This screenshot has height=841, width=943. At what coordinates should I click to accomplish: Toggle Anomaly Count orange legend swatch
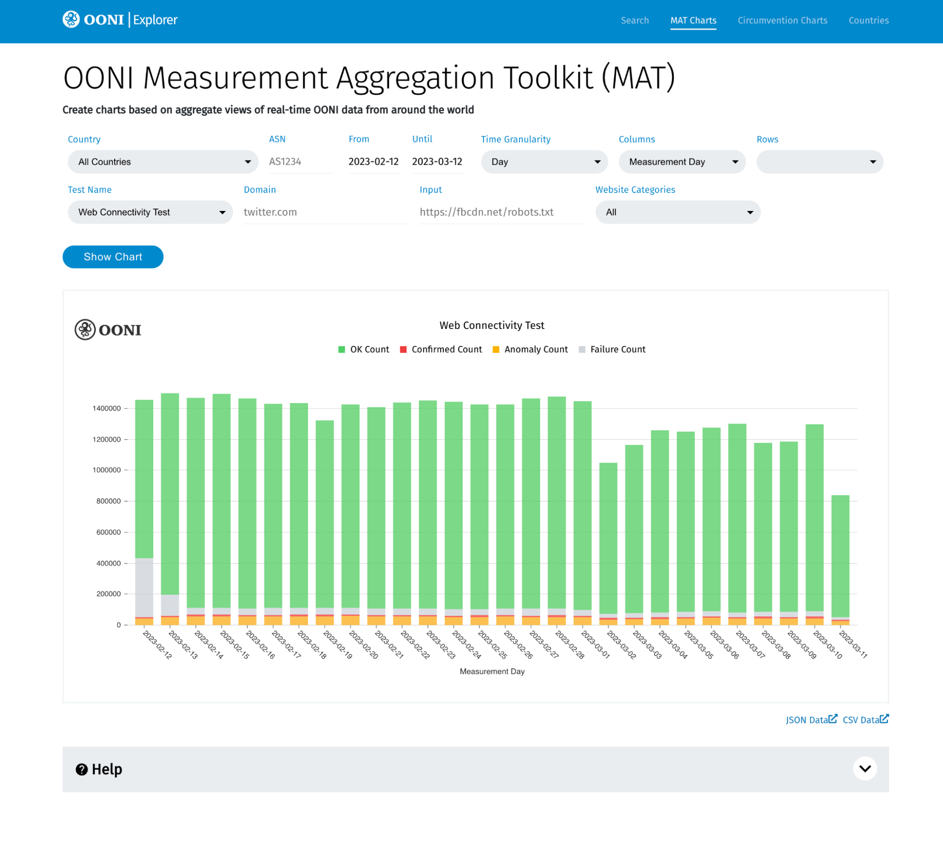(496, 350)
